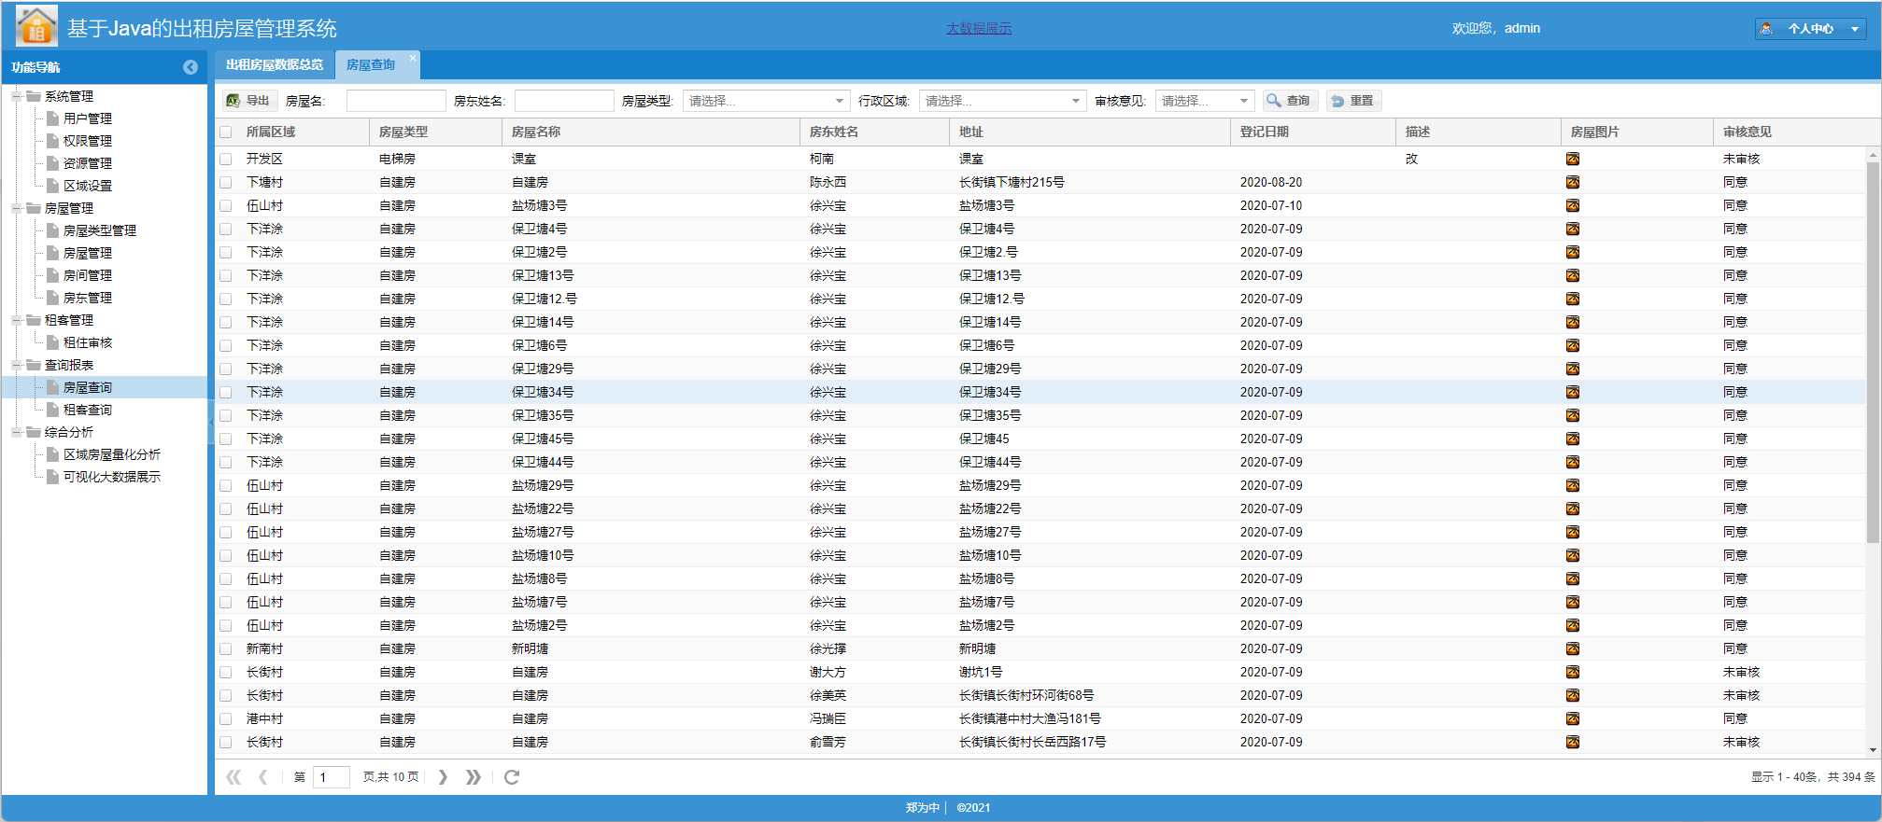Click the 房东姓名 input field

tap(564, 101)
